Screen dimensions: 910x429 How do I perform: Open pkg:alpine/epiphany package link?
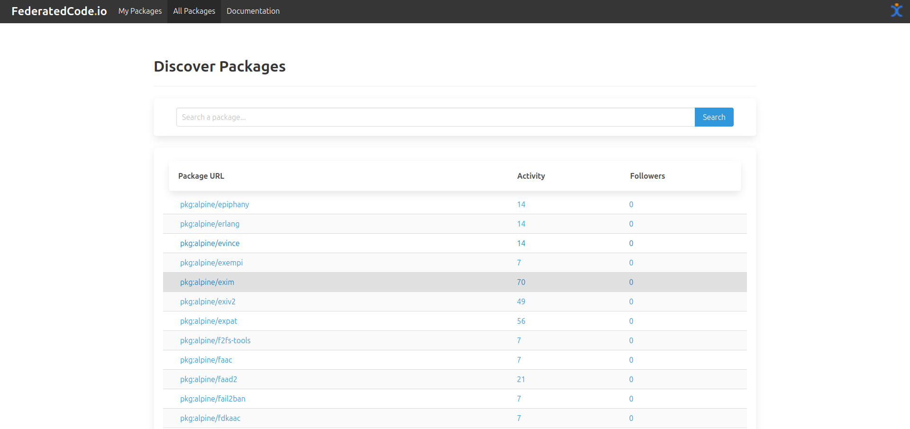(x=214, y=204)
